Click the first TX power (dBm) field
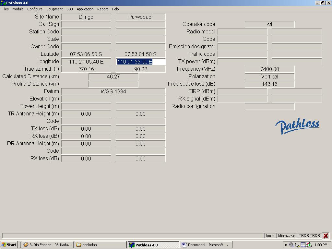The height and width of the screenshot is (249, 332). pyautogui.click(x=243, y=62)
